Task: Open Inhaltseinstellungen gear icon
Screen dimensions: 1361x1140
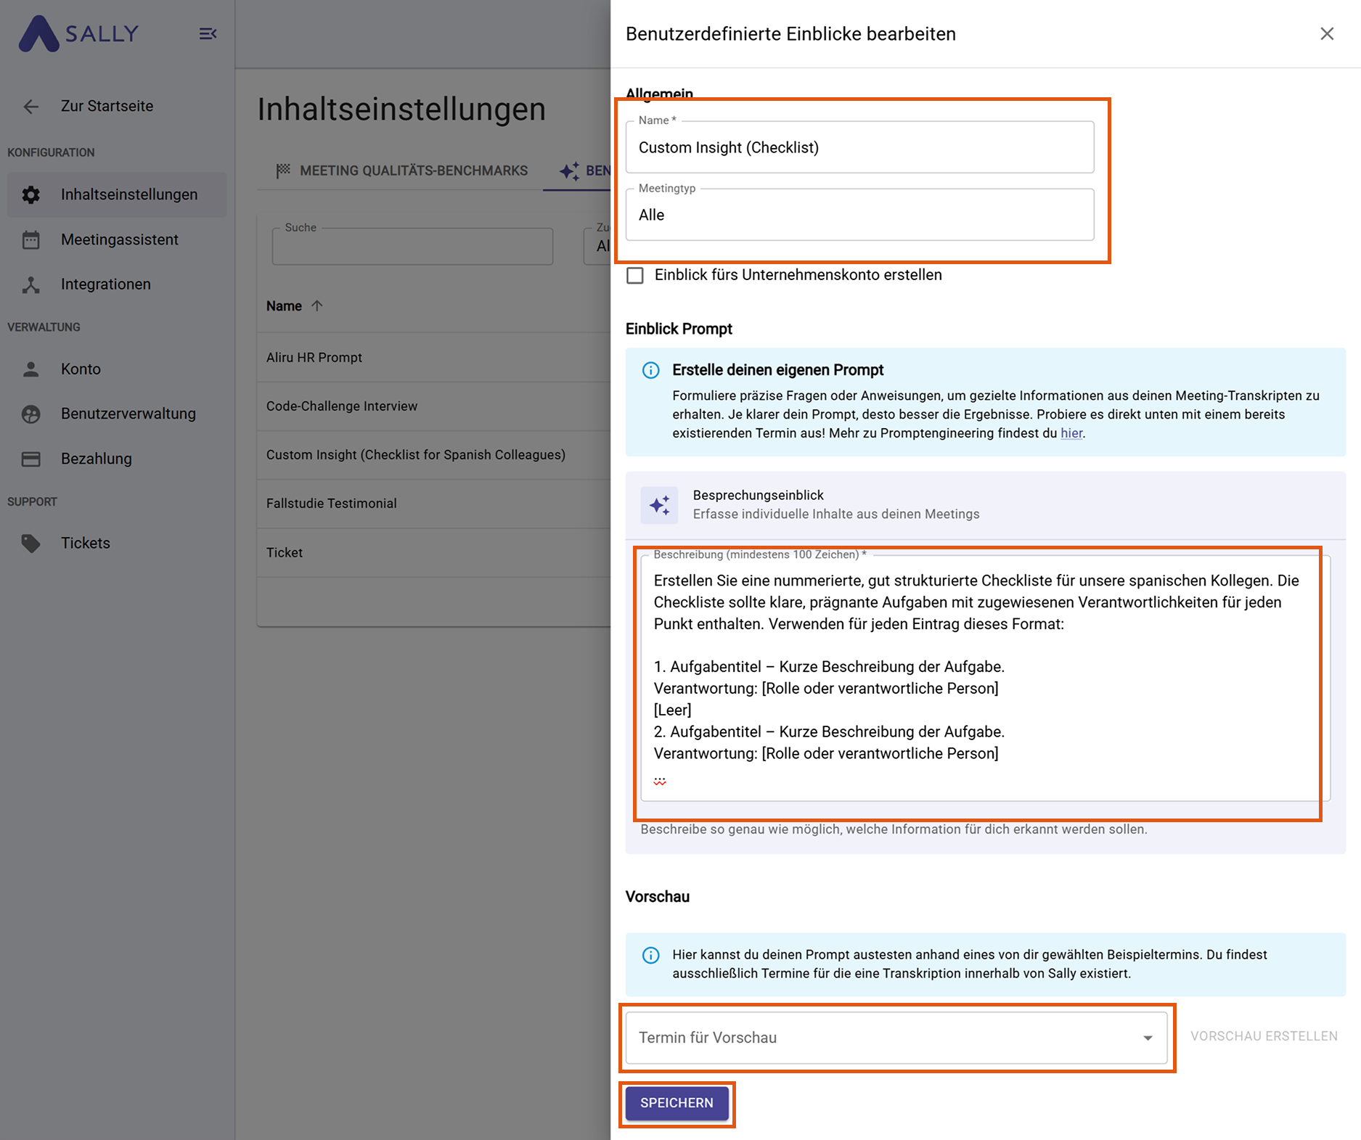Action: 30,194
